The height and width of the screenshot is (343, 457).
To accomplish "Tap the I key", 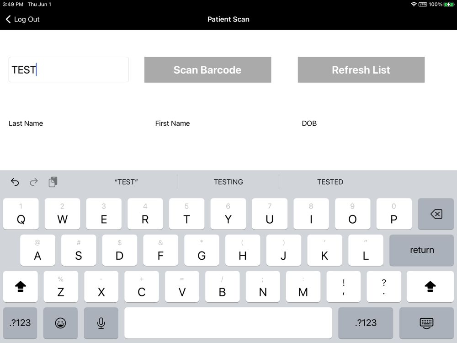I will [311, 214].
